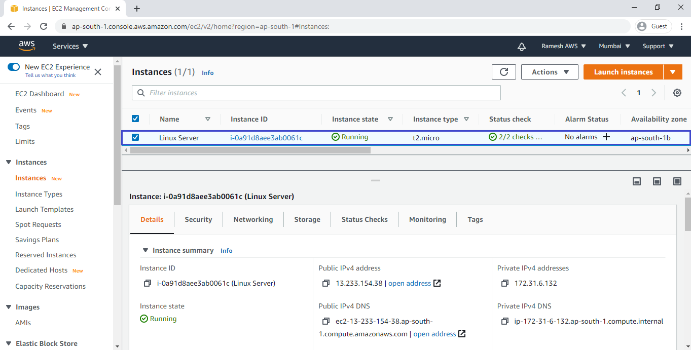This screenshot has width=691, height=350.
Task: Click the Filter instances search field
Action: (x=316, y=93)
